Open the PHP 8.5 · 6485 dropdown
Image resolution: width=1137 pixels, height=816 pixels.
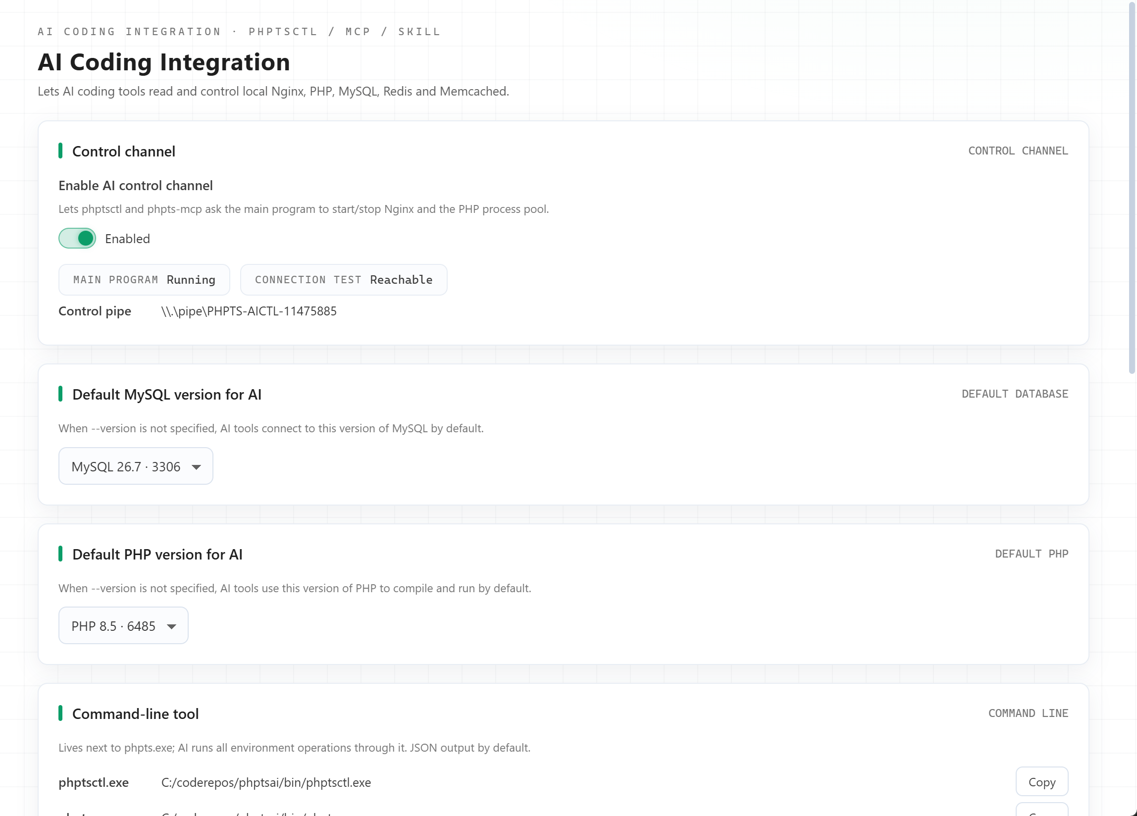coord(123,626)
